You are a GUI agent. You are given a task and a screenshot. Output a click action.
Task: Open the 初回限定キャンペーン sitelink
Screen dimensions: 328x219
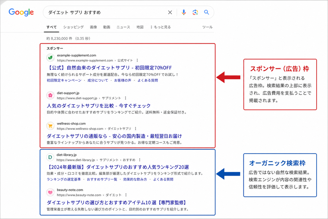tap(64, 80)
